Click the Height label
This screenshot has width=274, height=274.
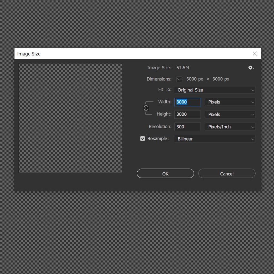pyautogui.click(x=164, y=114)
